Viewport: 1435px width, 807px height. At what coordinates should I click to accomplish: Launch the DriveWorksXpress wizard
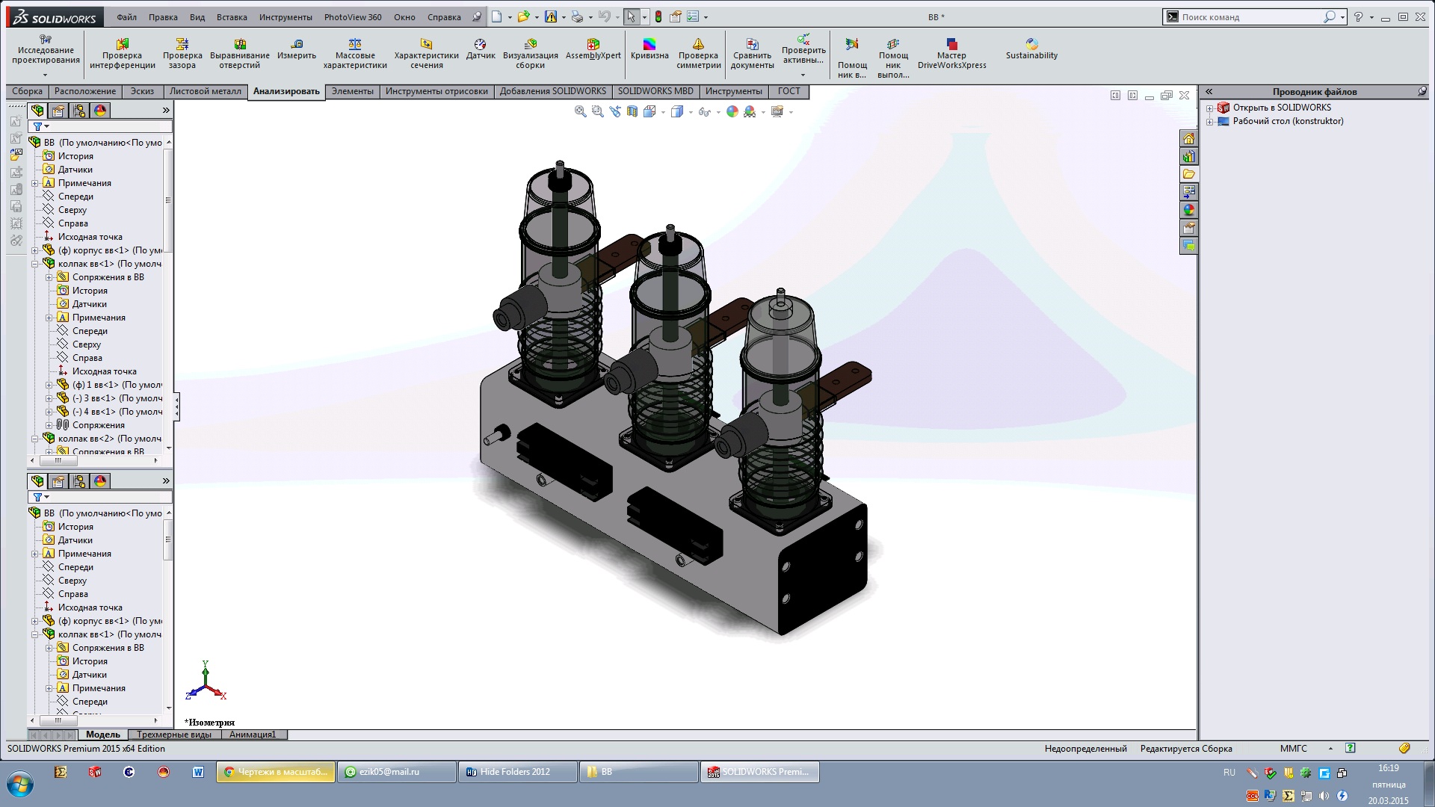point(951,54)
